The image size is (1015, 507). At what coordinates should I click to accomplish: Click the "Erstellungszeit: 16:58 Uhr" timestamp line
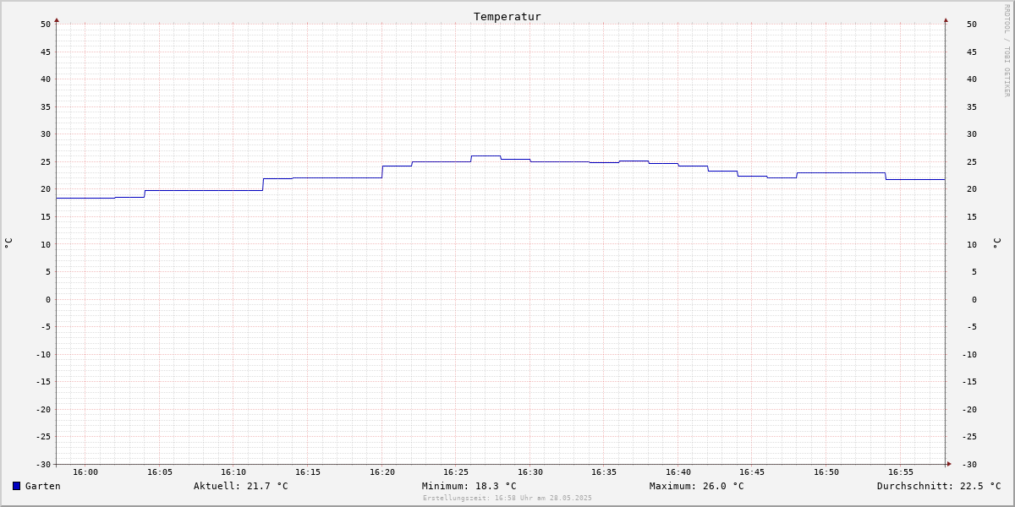pyautogui.click(x=507, y=498)
